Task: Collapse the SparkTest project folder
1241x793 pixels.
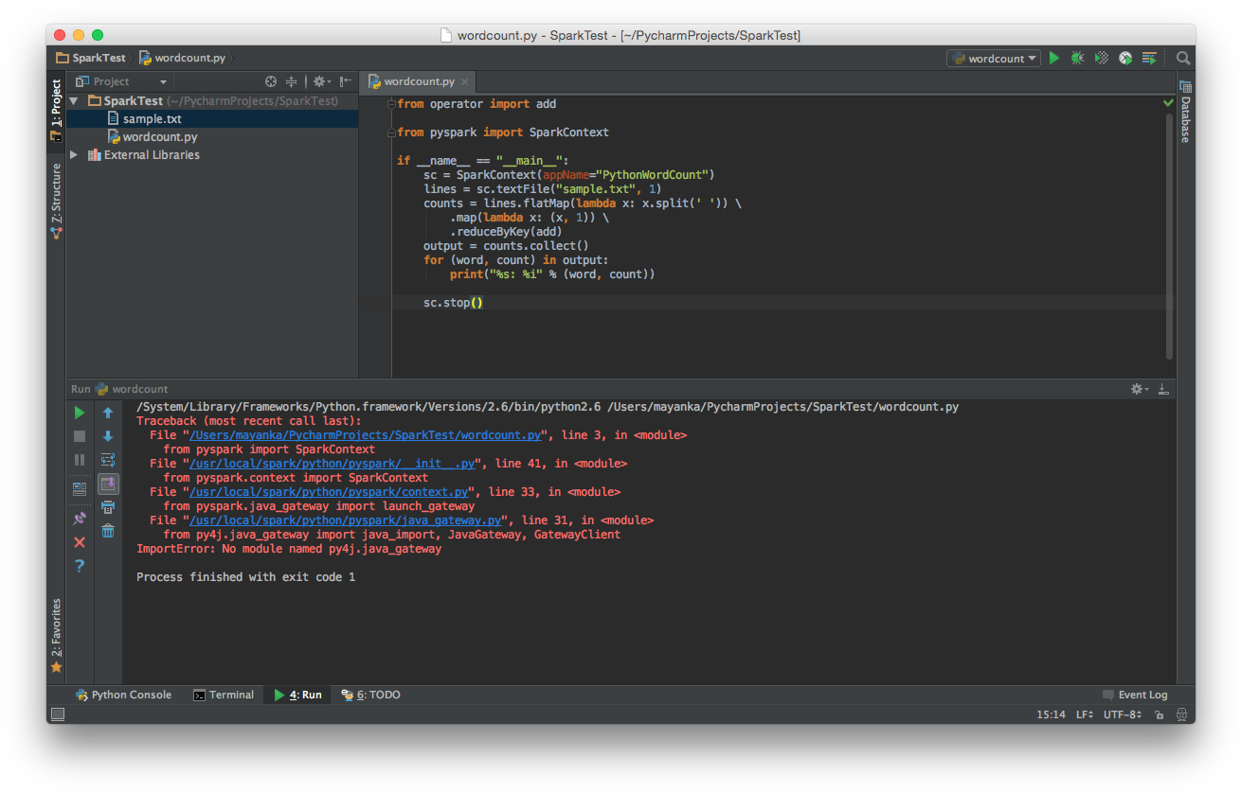Action: coord(74,100)
